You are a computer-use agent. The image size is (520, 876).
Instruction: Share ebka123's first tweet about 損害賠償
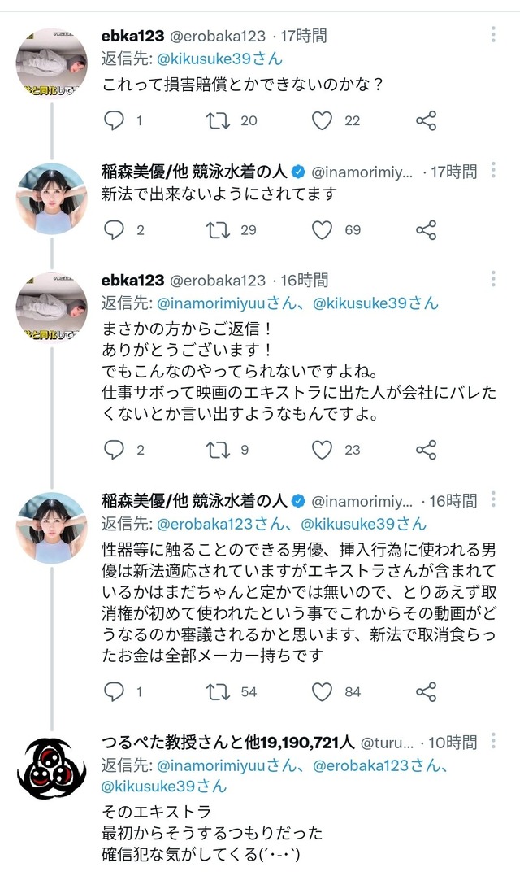pos(426,120)
